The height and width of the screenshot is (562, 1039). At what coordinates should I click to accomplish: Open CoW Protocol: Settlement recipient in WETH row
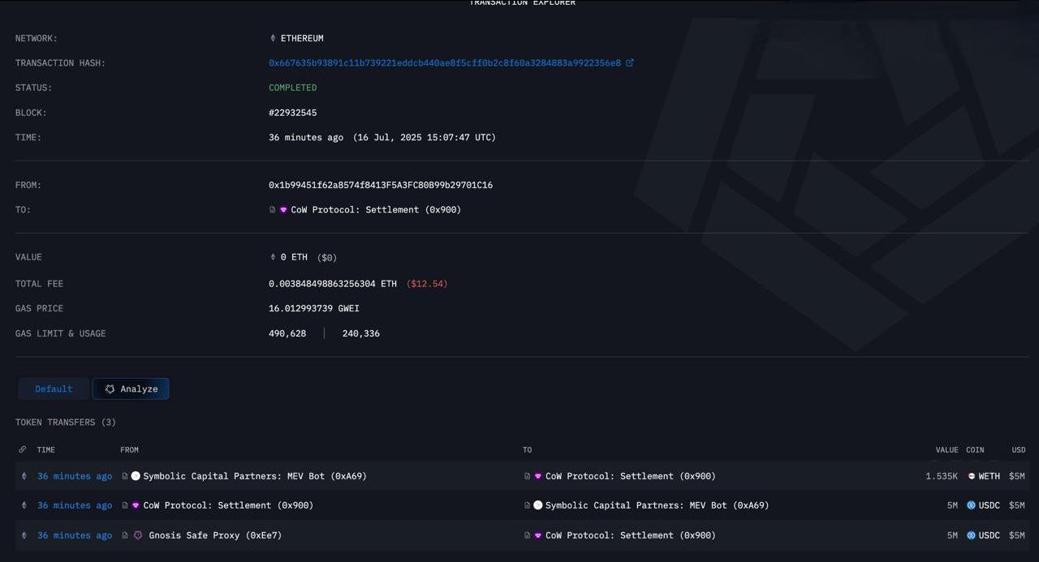(631, 477)
